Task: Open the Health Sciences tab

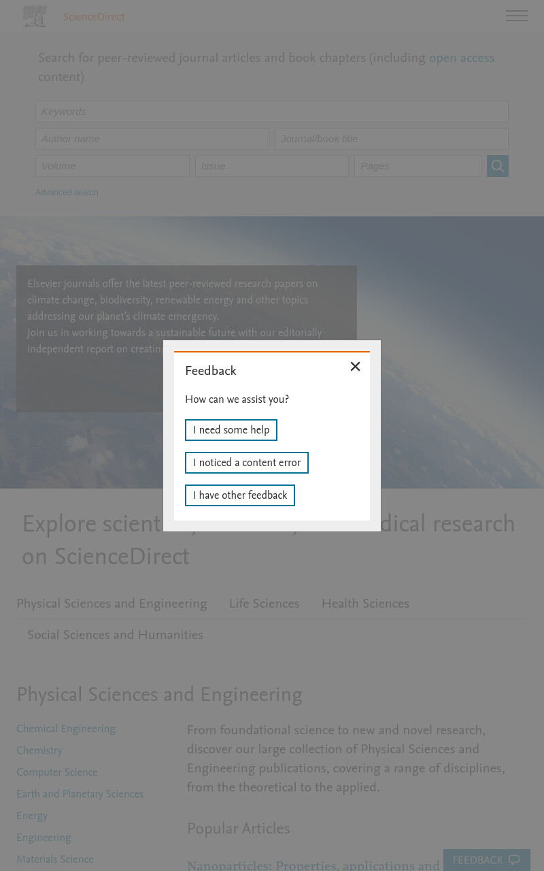Action: (x=365, y=604)
